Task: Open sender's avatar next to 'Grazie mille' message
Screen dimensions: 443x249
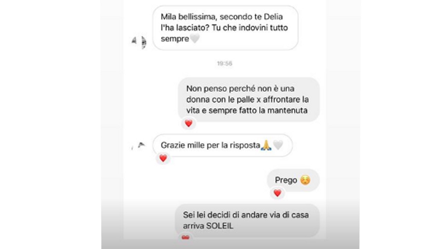Action: coord(139,145)
